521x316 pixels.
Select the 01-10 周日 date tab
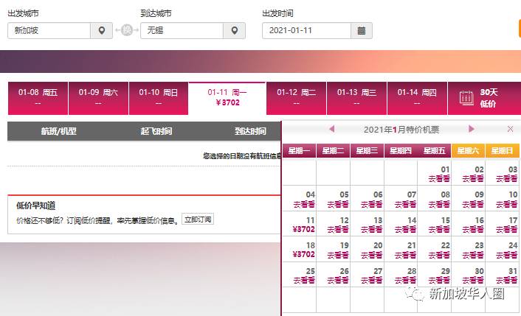pos(159,98)
